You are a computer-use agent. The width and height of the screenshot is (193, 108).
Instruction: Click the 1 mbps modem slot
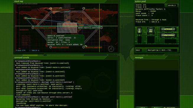pyautogui.click(x=168, y=35)
